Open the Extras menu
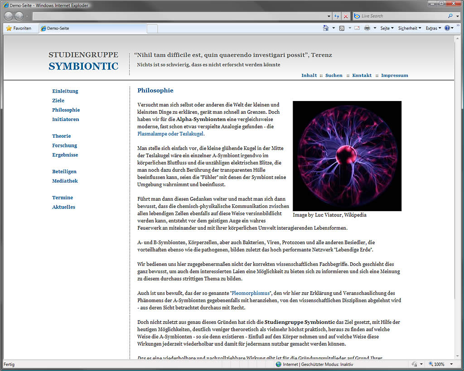The image size is (464, 371). [x=433, y=28]
